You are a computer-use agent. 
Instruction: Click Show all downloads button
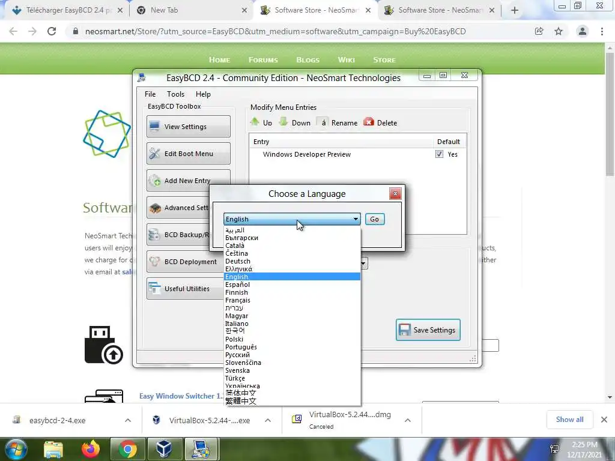click(x=569, y=420)
